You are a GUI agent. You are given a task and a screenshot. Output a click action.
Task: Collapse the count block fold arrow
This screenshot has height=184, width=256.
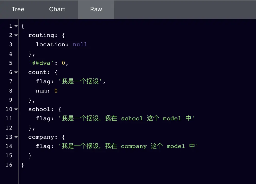pyautogui.click(x=16, y=72)
